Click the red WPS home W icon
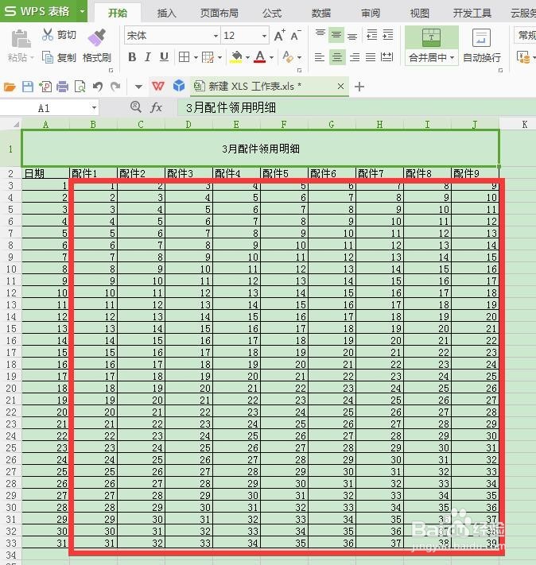536x565 pixels. pos(158,87)
